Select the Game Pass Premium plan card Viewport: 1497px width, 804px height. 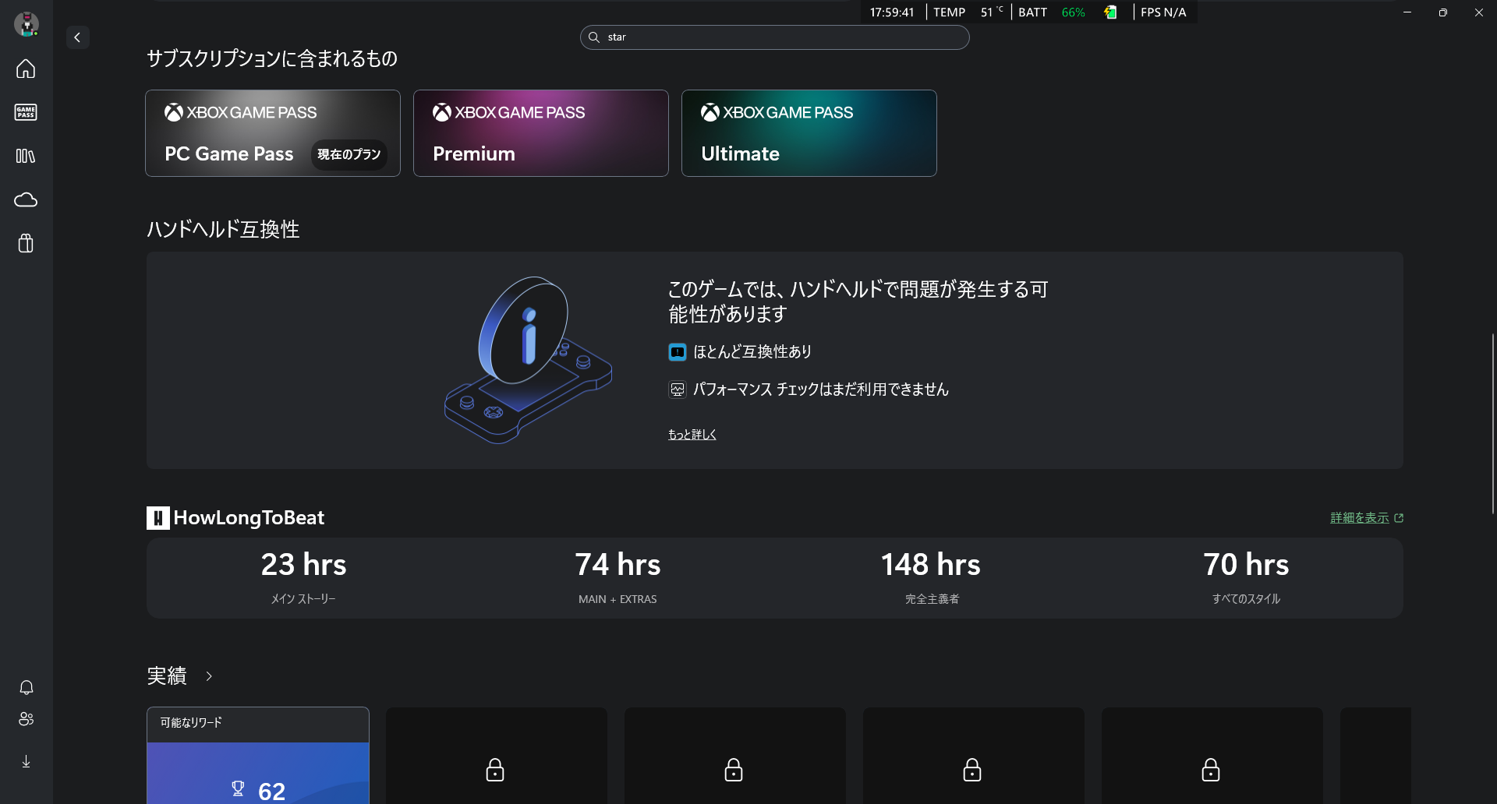coord(541,133)
